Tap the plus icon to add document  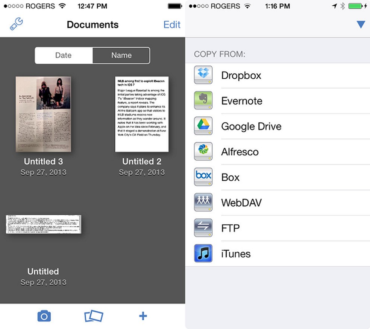143,316
